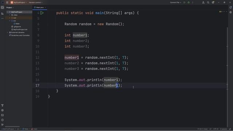Open the Build hammer tool window
The image size is (233, 131).
(3, 105)
